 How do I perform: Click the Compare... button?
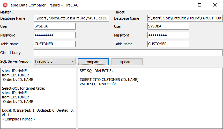(x=93, y=62)
